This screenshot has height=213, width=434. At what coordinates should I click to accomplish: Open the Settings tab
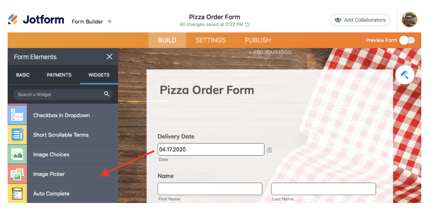click(210, 40)
